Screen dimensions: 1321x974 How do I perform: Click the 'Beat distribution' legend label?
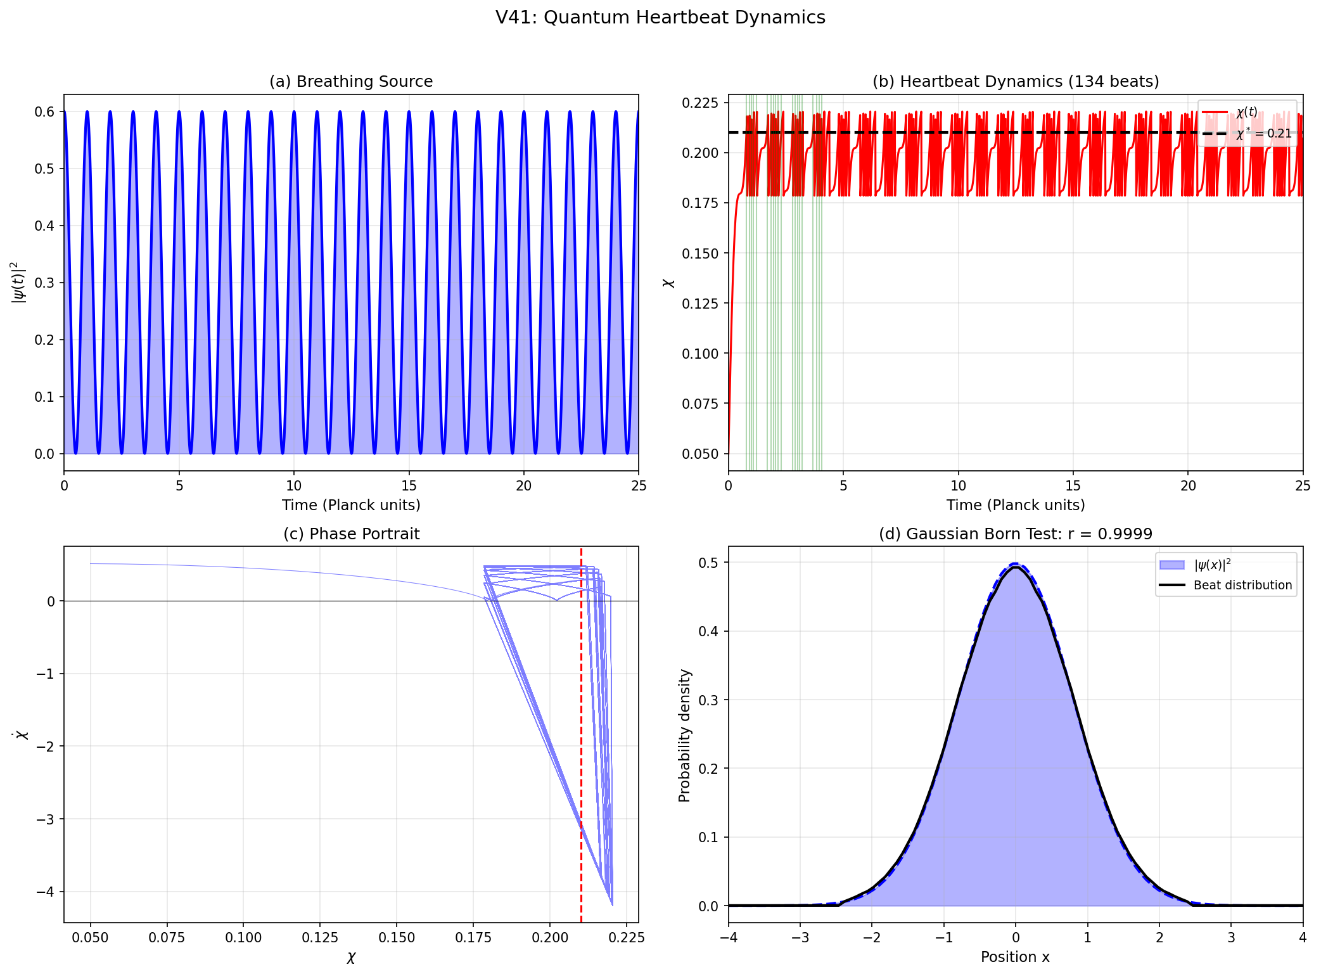[1242, 586]
